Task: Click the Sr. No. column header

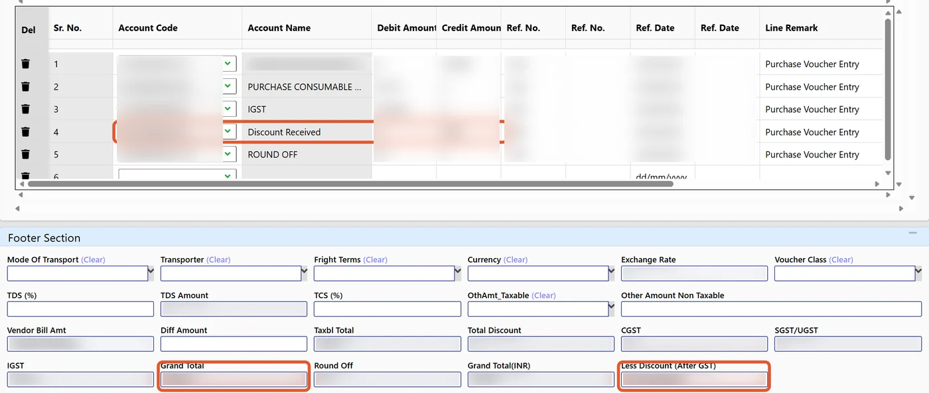Action: (68, 28)
